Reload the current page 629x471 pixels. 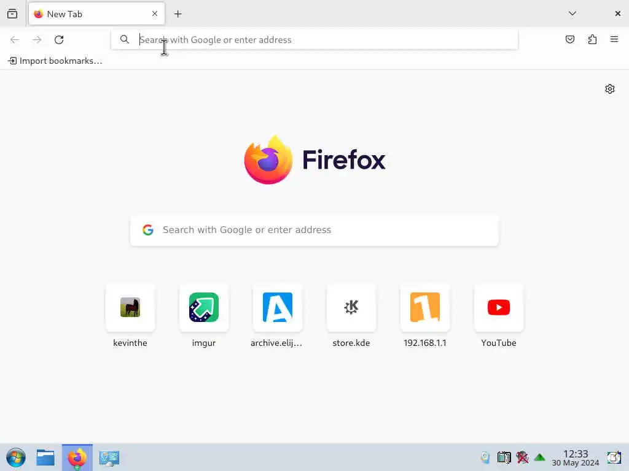59,40
